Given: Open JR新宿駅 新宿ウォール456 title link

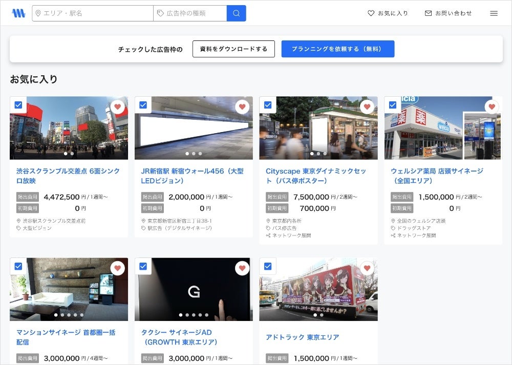Looking at the screenshot, I should pos(193,176).
